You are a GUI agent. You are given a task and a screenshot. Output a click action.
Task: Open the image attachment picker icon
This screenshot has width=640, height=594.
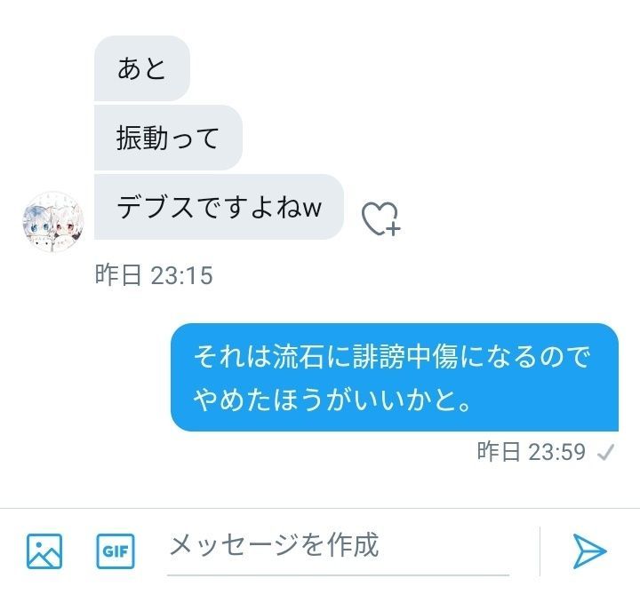pyautogui.click(x=44, y=551)
